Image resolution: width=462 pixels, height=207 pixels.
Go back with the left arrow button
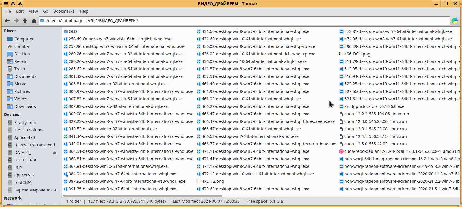click(x=7, y=21)
